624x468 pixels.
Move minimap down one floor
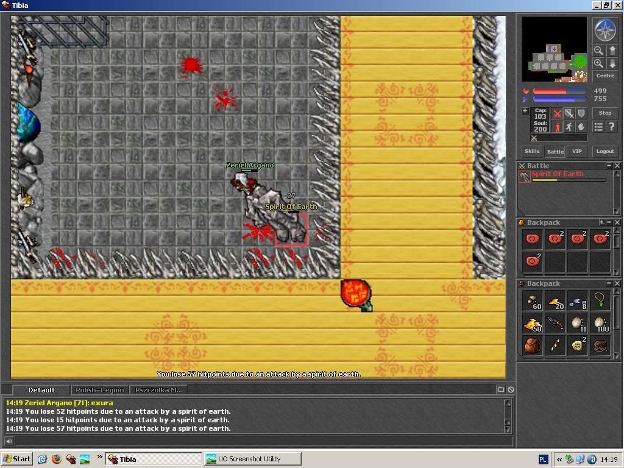[612, 63]
